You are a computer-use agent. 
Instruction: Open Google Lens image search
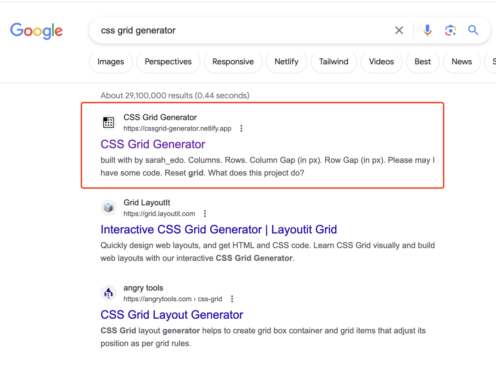click(x=451, y=30)
